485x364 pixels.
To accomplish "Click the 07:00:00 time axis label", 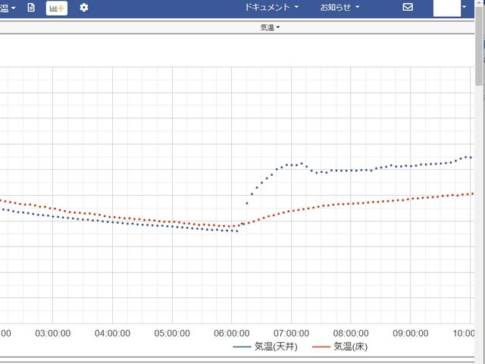I will [x=292, y=333].
